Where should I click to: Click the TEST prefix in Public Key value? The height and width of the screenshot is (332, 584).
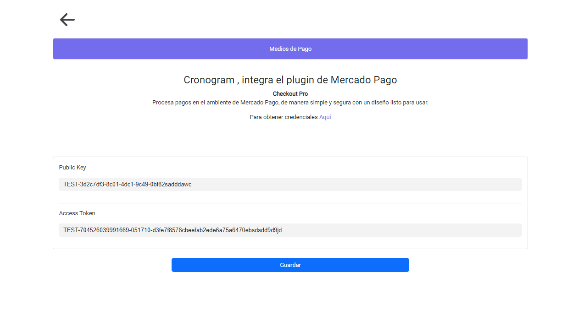(x=71, y=185)
